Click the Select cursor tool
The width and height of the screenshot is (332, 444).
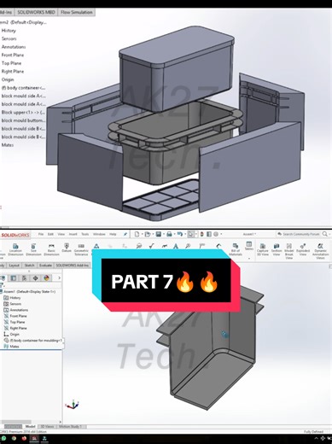190,234
